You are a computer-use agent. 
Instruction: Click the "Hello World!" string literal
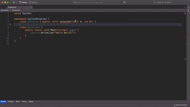[64, 33]
